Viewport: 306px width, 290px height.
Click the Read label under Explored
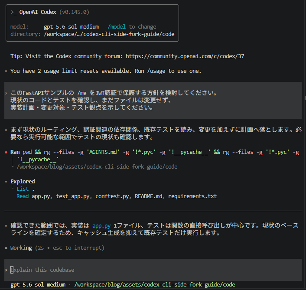click(23, 196)
